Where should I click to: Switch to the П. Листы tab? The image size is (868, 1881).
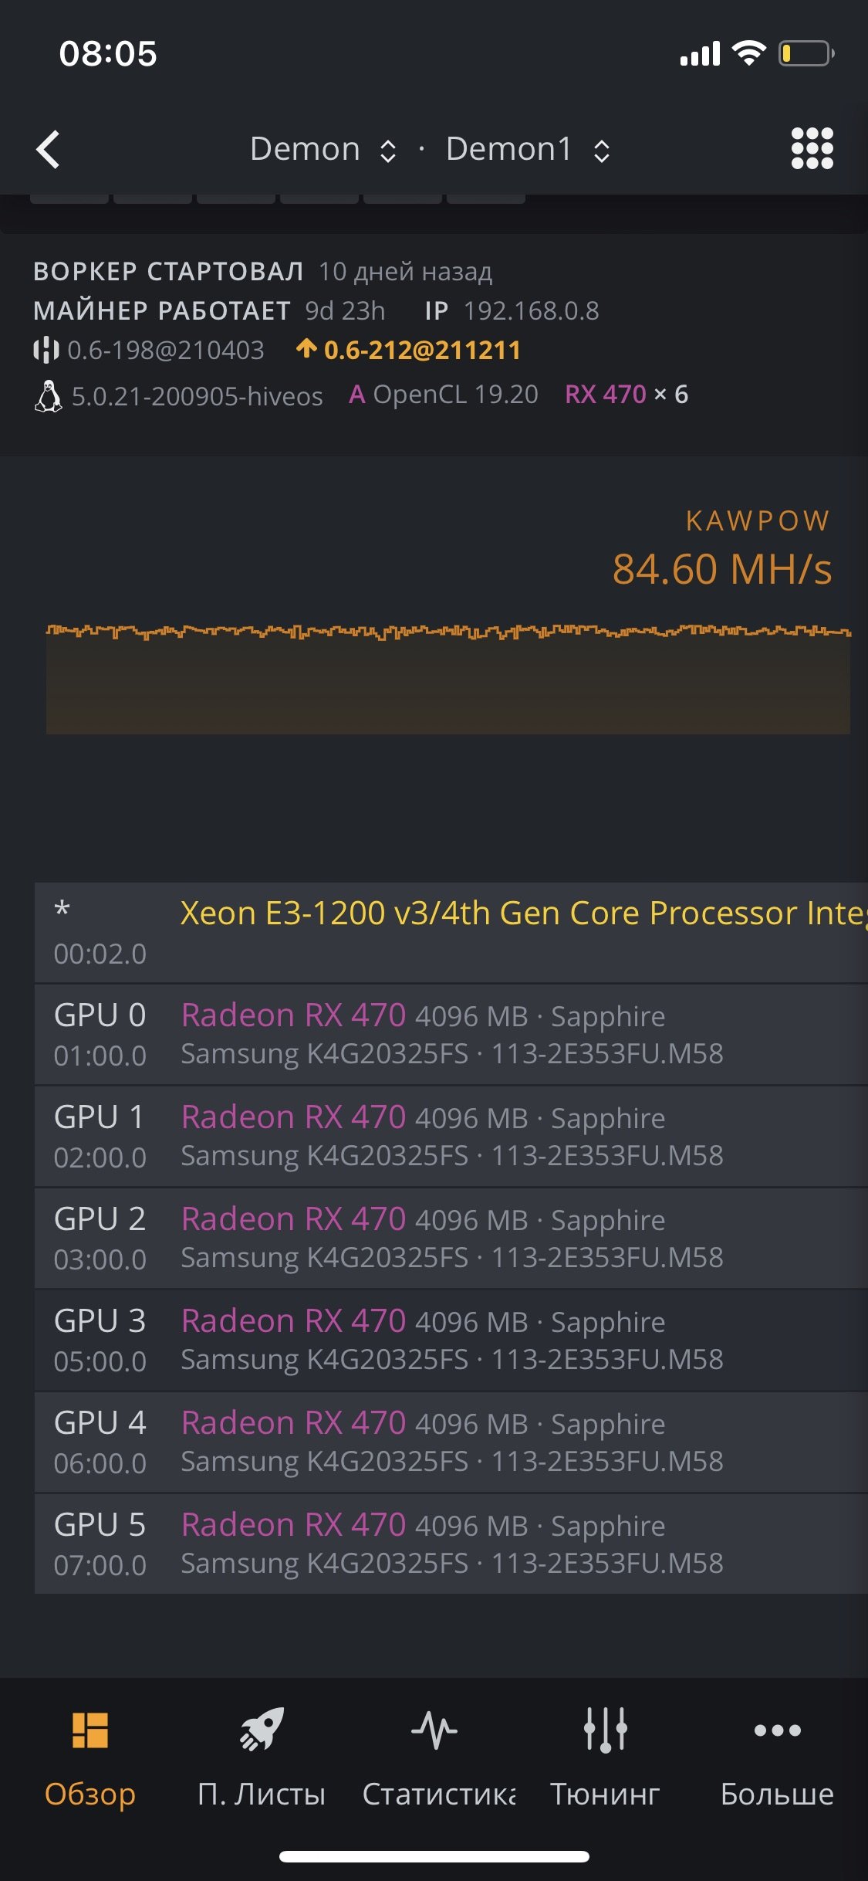[x=262, y=1794]
